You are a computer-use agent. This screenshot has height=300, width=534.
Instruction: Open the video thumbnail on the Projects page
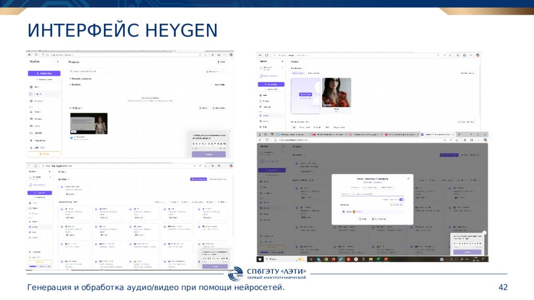89,123
